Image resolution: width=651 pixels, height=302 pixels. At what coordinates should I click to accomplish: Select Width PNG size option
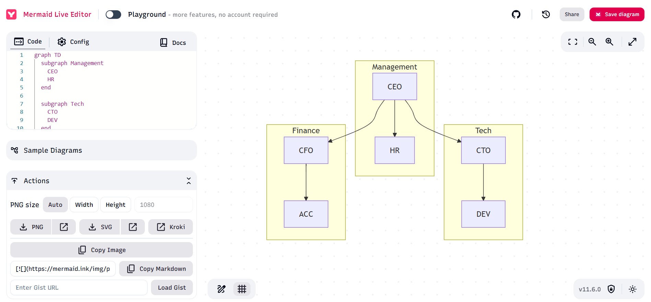point(84,205)
